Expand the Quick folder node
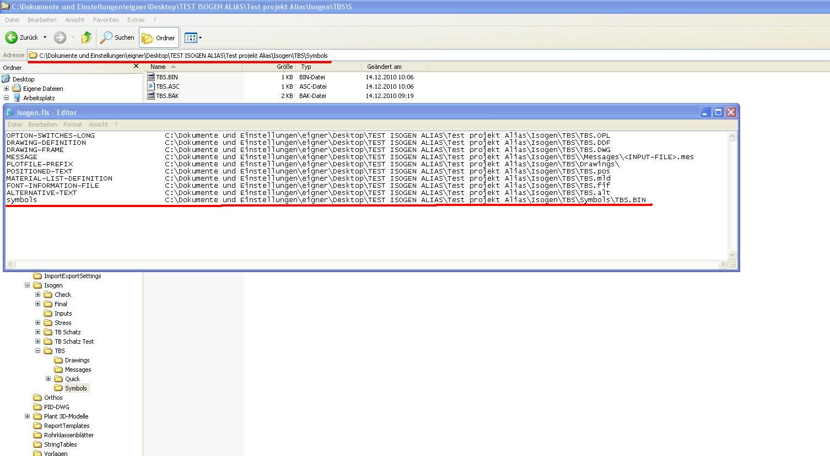Screen dimensions: 830x456 [x=48, y=379]
